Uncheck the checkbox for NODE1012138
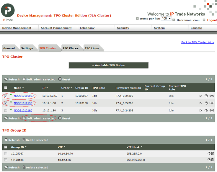Viewport: 217px width, 172px height. coord(6,103)
